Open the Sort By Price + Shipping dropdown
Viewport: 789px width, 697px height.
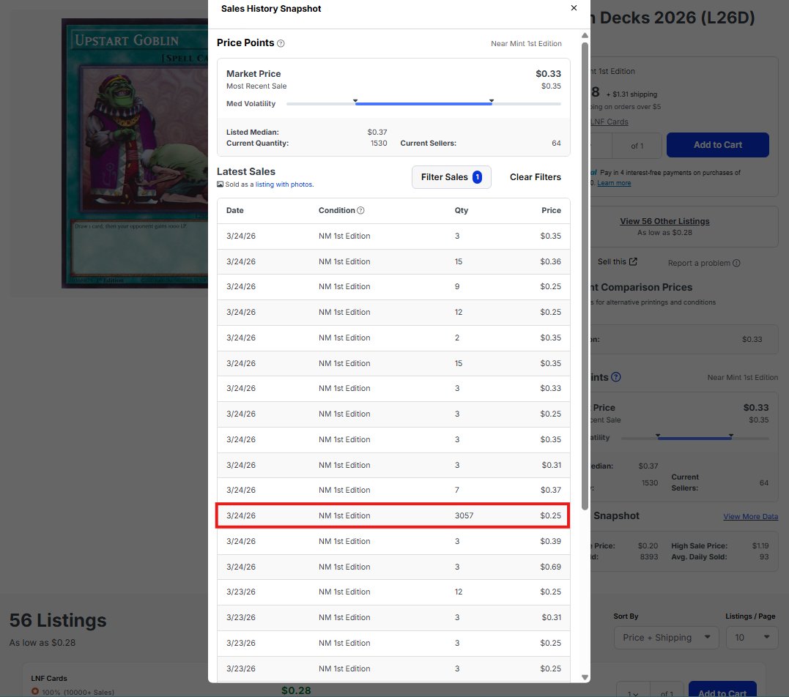point(666,638)
